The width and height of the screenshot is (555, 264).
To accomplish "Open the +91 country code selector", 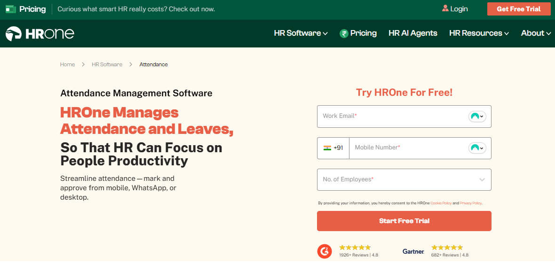I will 333,148.
